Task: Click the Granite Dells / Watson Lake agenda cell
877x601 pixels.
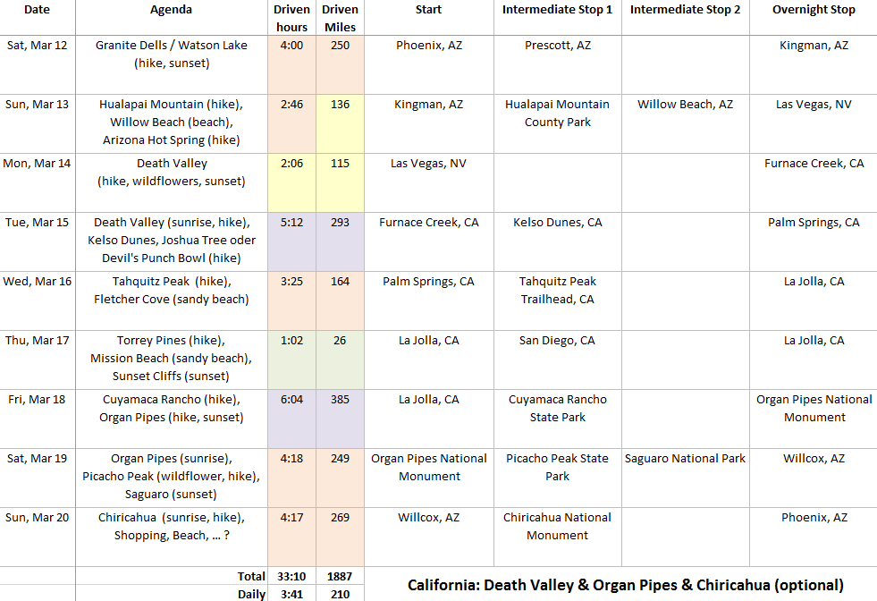Action: [x=171, y=54]
